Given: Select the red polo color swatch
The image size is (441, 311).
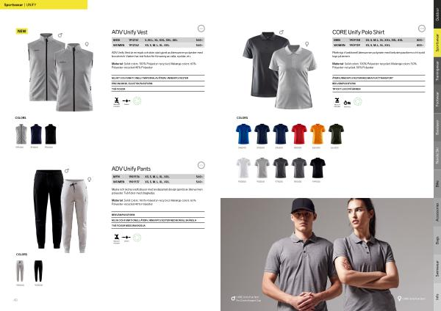Looking at the screenshot, I should pyautogui.click(x=298, y=134).
